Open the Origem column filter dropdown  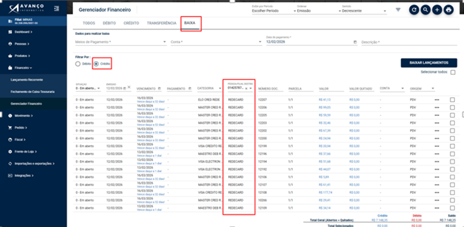click(x=422, y=88)
